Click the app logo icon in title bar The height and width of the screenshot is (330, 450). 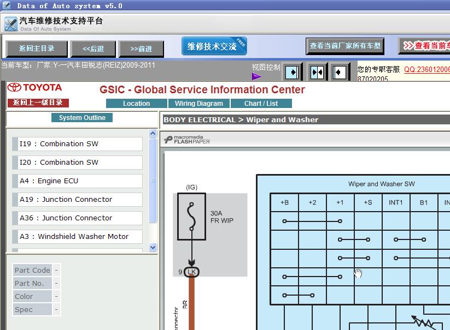point(6,5)
